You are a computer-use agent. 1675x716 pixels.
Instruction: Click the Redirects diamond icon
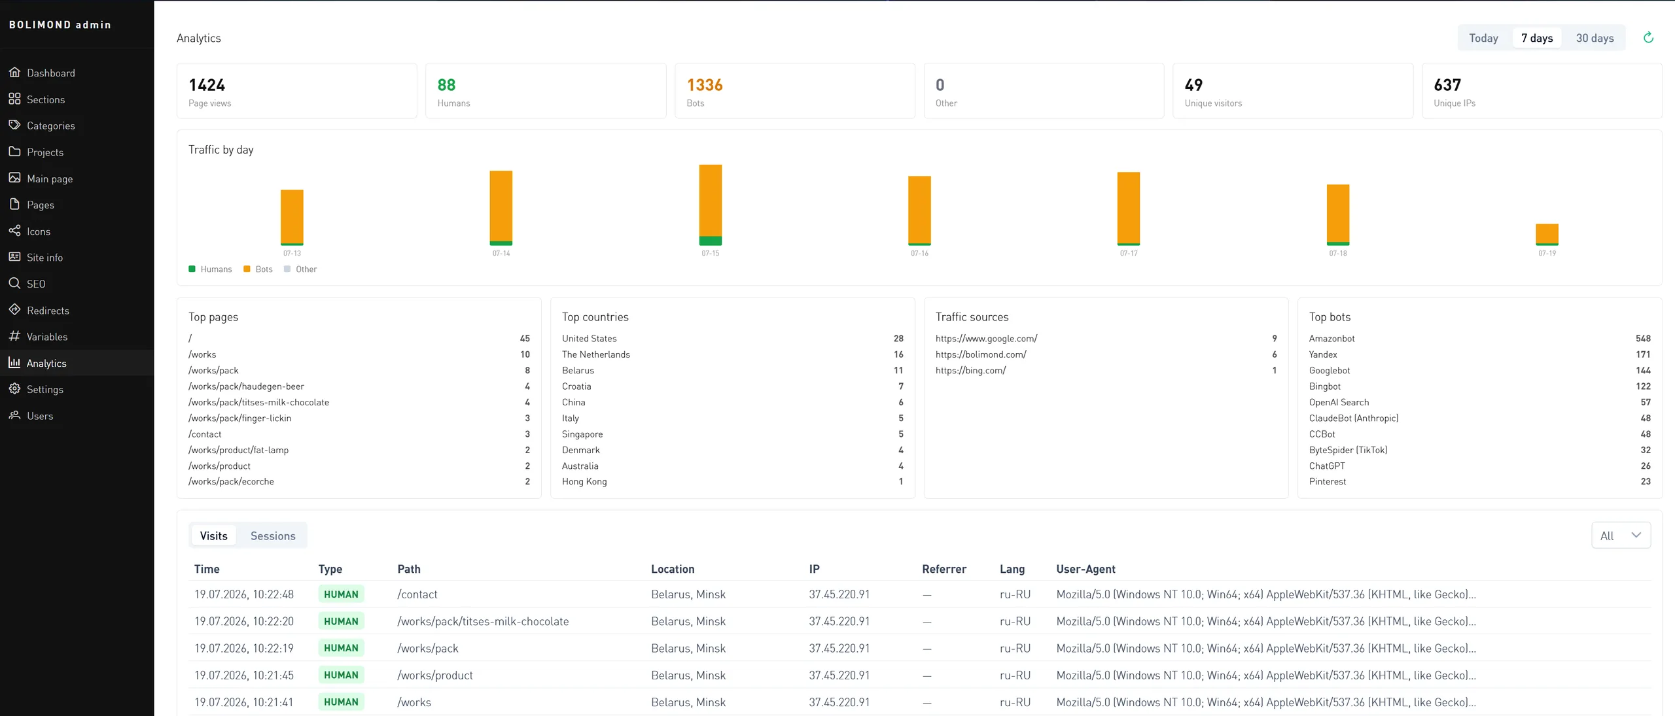point(14,310)
